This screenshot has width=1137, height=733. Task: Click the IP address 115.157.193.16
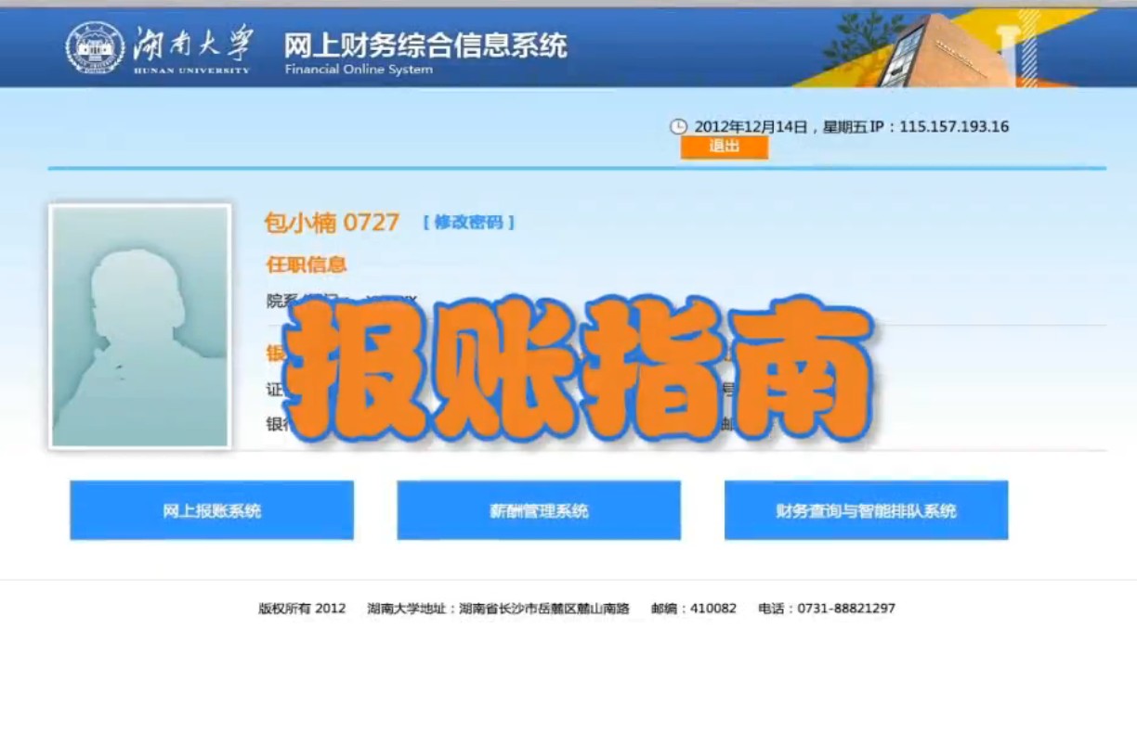click(954, 127)
